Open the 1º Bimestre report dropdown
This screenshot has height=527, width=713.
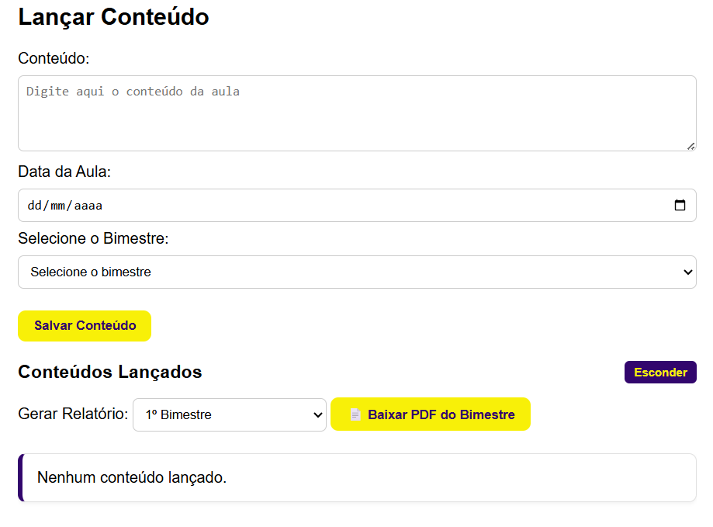click(x=229, y=414)
